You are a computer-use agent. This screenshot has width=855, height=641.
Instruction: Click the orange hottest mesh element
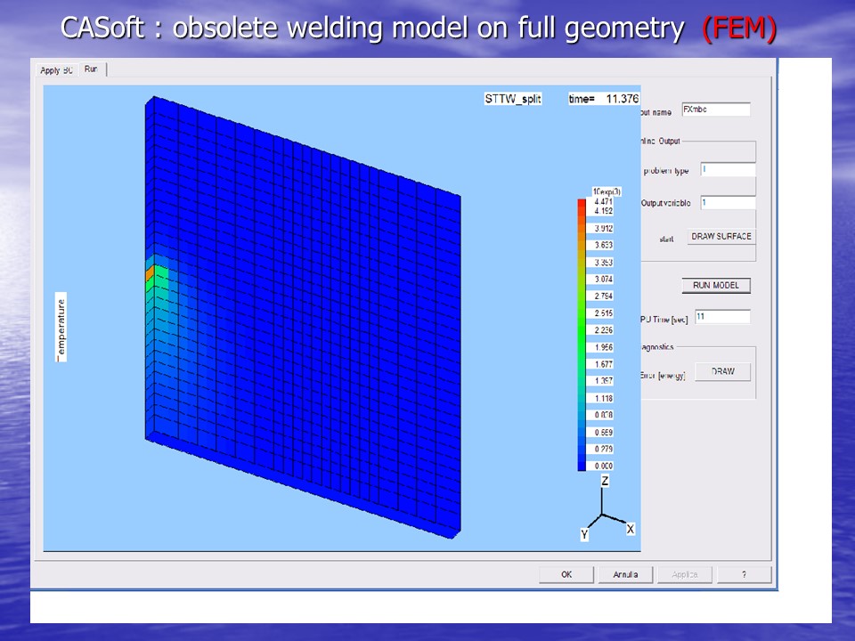pyautogui.click(x=151, y=273)
